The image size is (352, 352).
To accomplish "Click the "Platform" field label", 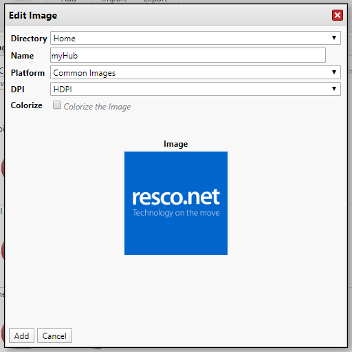I will click(x=27, y=73).
